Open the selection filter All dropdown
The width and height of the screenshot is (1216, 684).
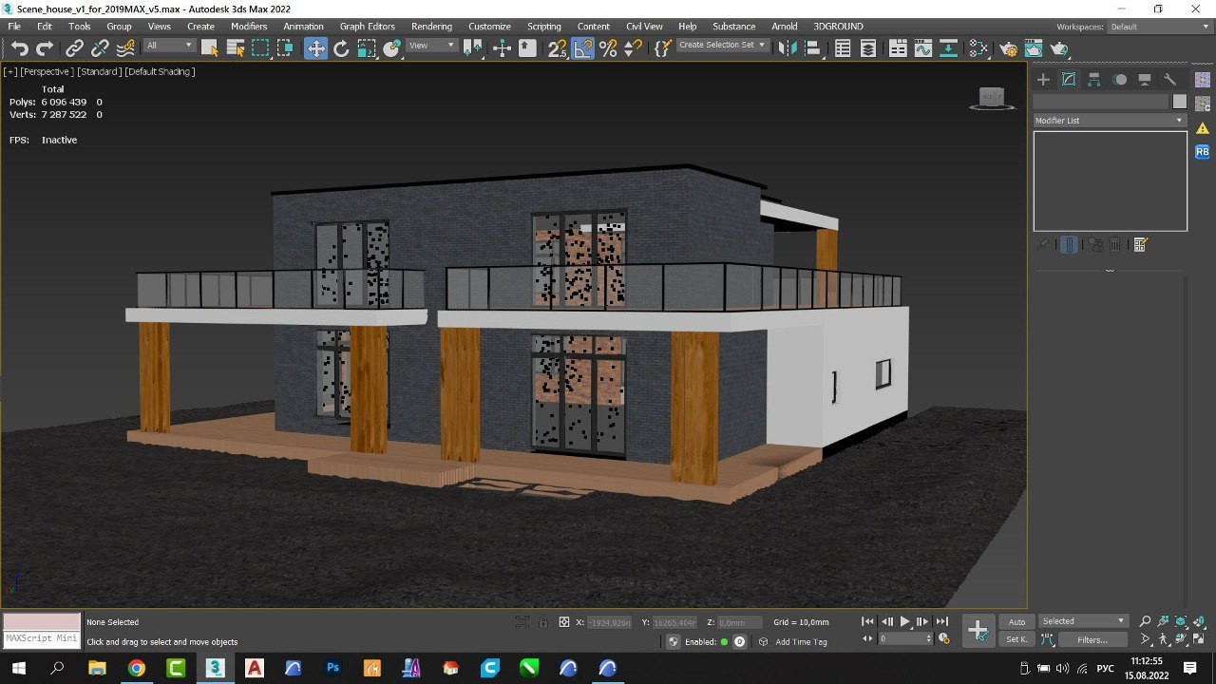pos(169,46)
